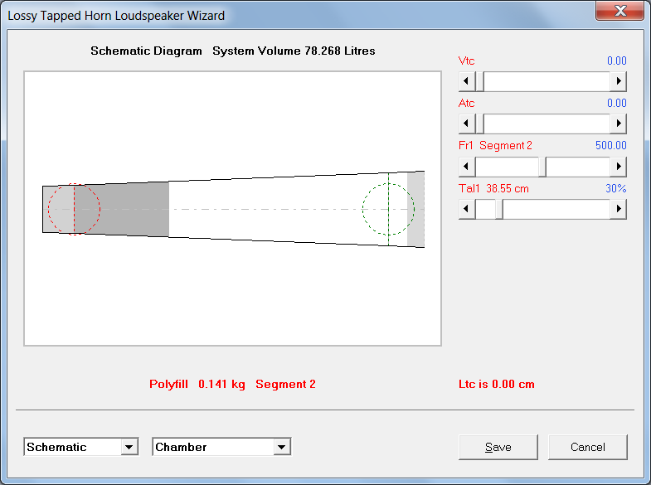Increase Fr1 Segment 2 with right arrow
The height and width of the screenshot is (485, 651).
tap(618, 167)
